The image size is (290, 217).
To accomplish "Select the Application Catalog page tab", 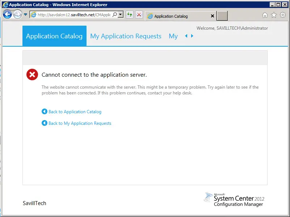I will coord(54,36).
